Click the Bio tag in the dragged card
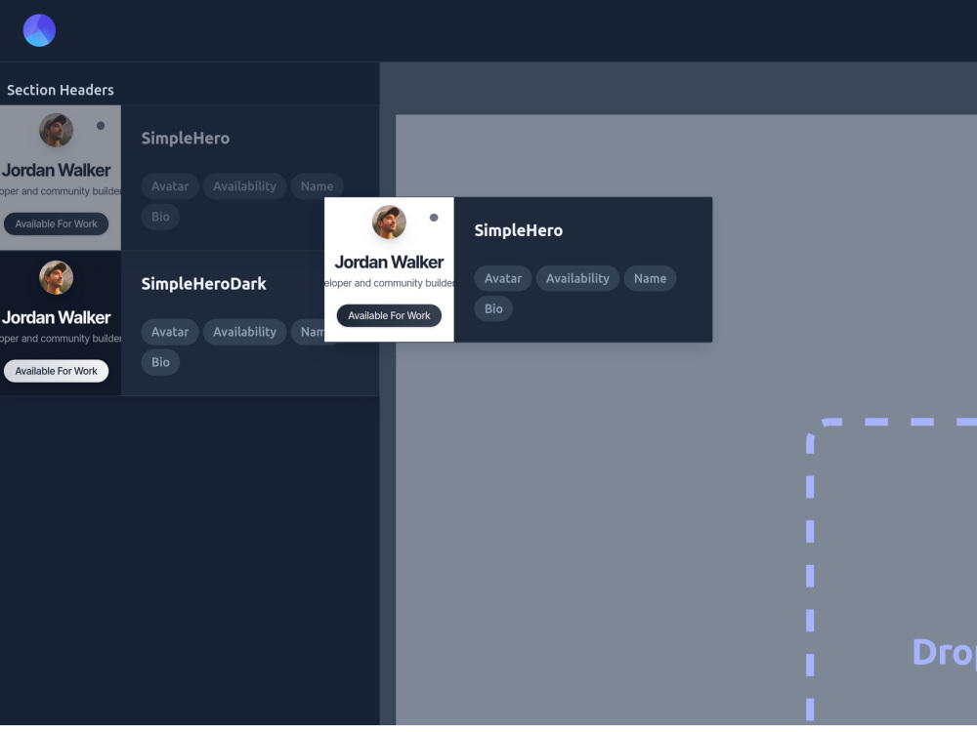The image size is (977, 732). pyautogui.click(x=493, y=308)
